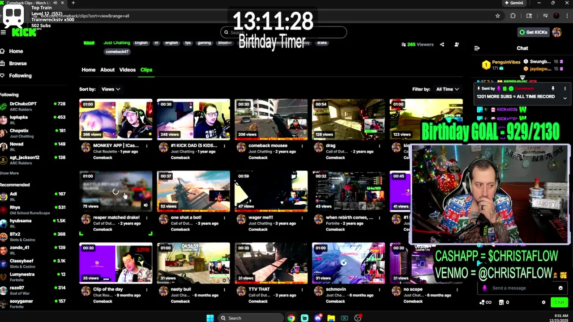Expand the Show More following list

(x=9, y=173)
